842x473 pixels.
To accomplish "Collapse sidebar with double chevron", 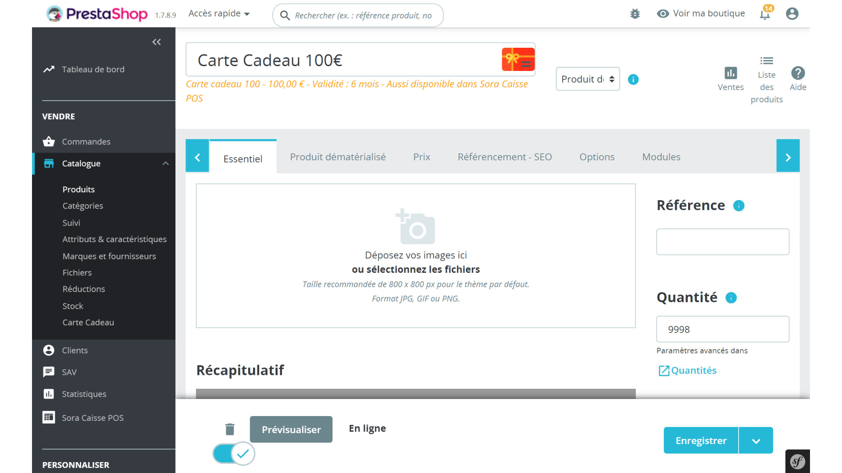I will click(x=157, y=42).
